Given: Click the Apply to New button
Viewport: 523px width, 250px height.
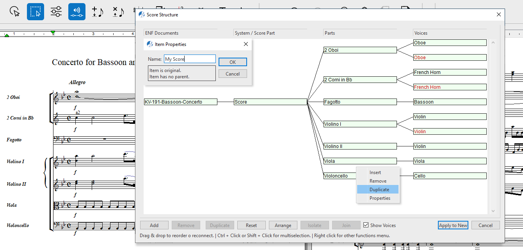Looking at the screenshot, I should [x=453, y=225].
